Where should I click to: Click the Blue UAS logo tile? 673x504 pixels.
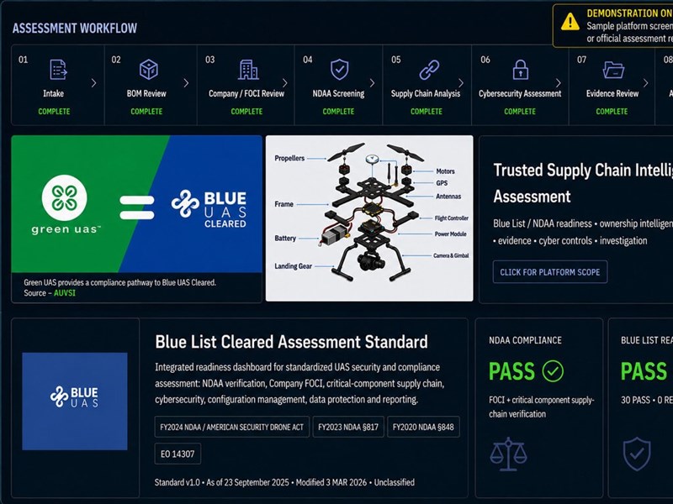pos(75,402)
